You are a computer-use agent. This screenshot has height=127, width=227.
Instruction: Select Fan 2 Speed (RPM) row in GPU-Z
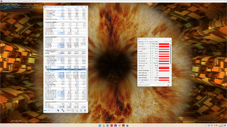click(x=154, y=63)
